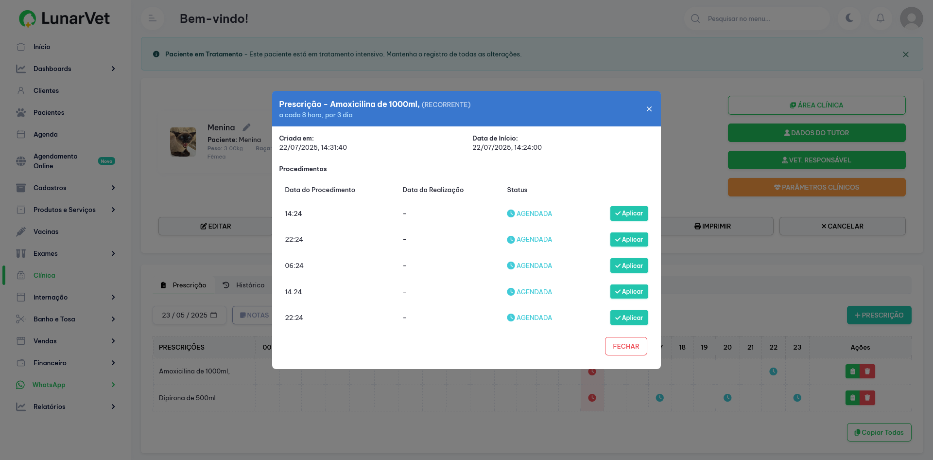Expand Internação submenu chevron
This screenshot has width=933, height=460.
[113, 297]
